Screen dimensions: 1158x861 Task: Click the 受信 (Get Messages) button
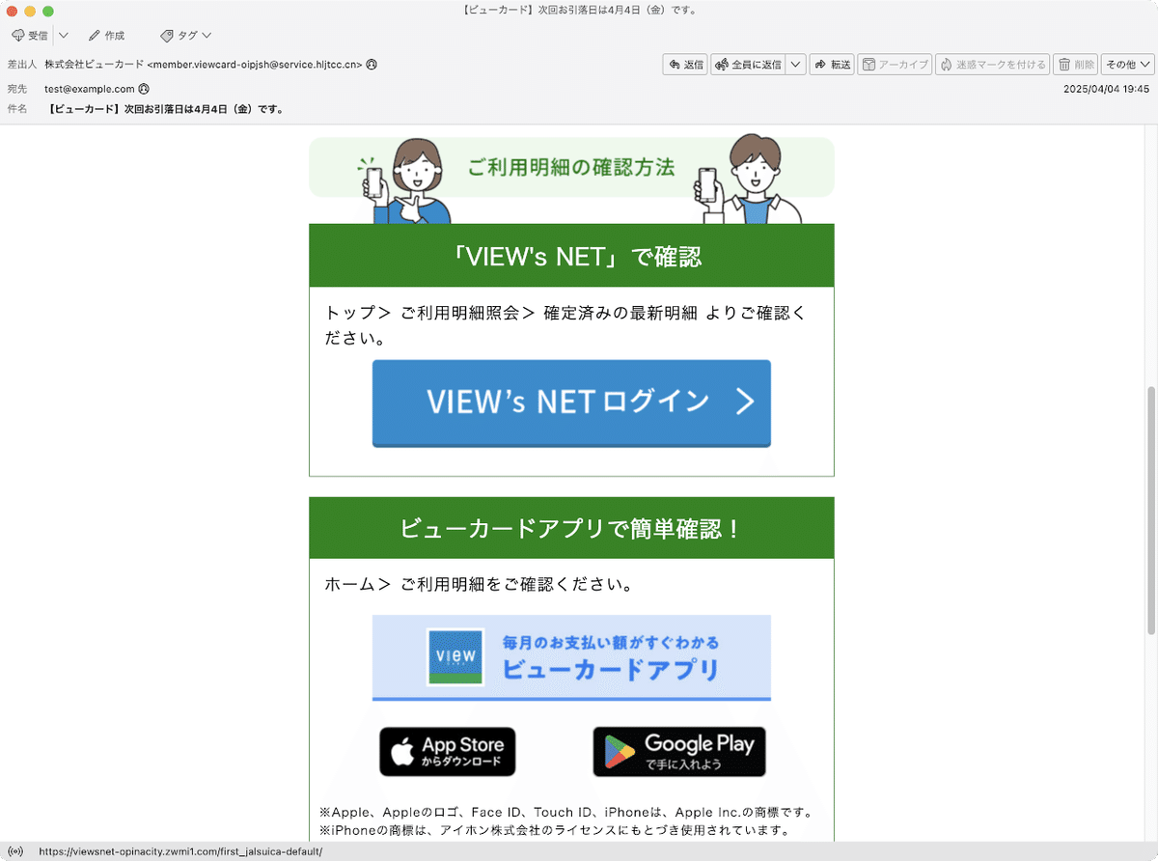[30, 36]
